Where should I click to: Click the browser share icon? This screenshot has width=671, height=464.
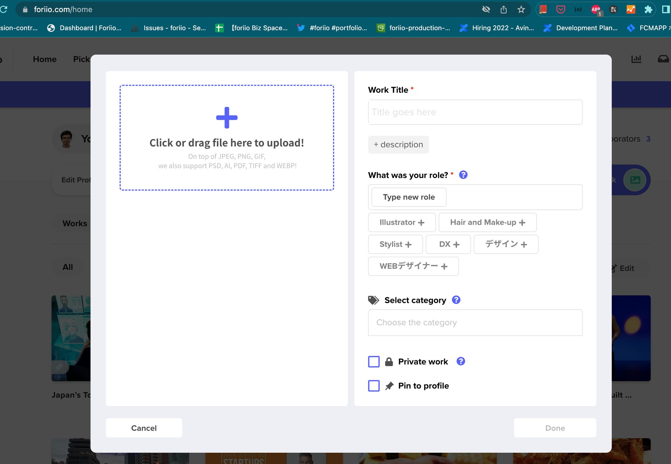[504, 10]
